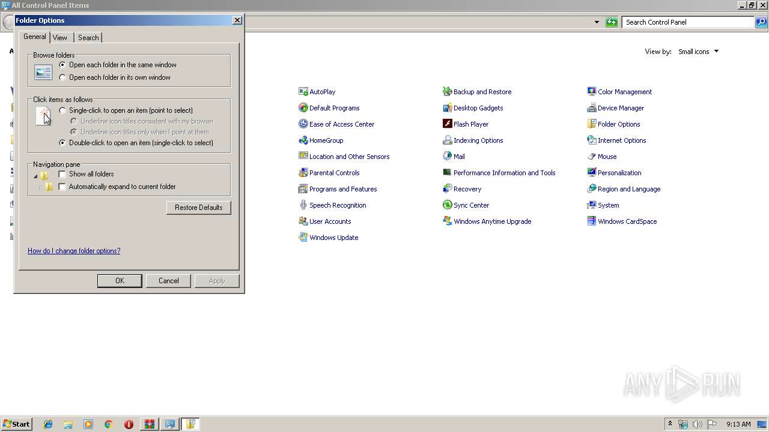
Task: Open Mouse settings
Action: click(x=601, y=157)
